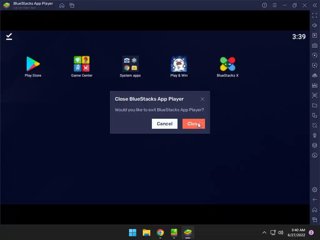The height and width of the screenshot is (240, 320).
Task: Go to the BlueStacks home screen in the title bar
Action: click(62, 5)
